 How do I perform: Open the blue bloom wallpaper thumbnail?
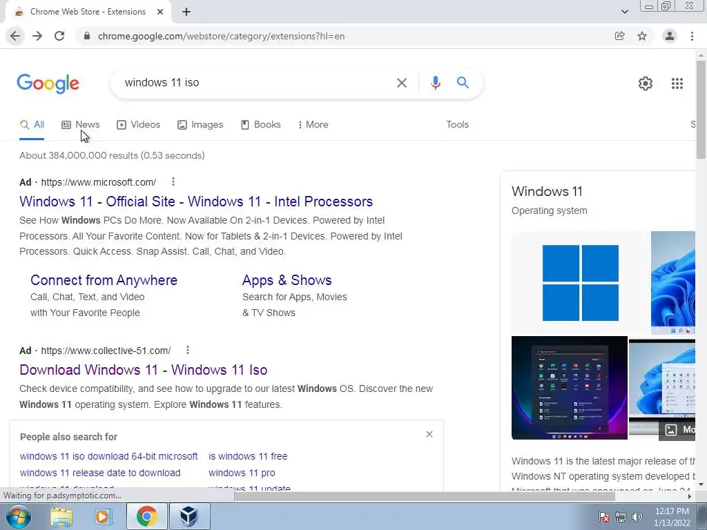[x=672, y=283]
